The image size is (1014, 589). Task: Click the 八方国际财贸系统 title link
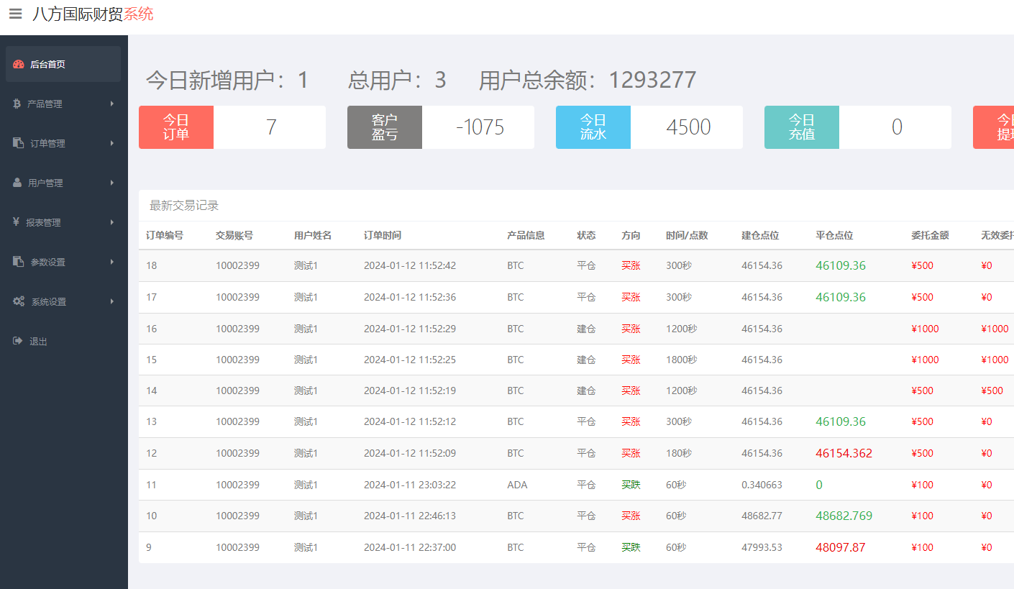[93, 14]
